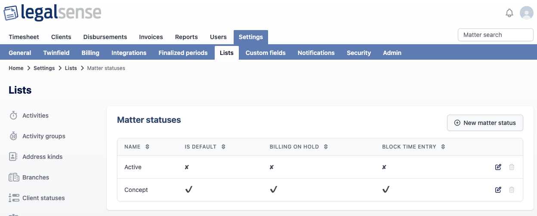
Task: Click Active's Billing On Hold cross mark
Action: (x=272, y=167)
